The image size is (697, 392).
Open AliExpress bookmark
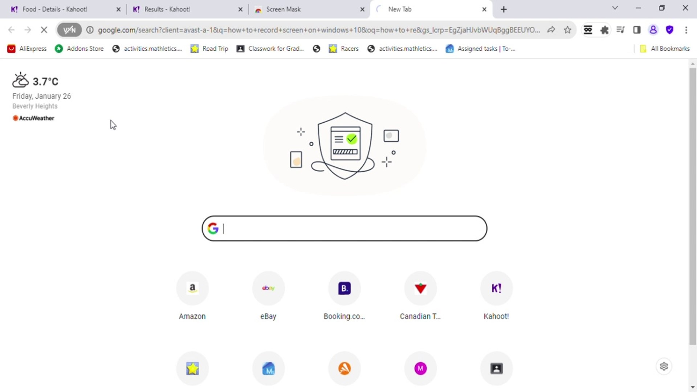(27, 49)
